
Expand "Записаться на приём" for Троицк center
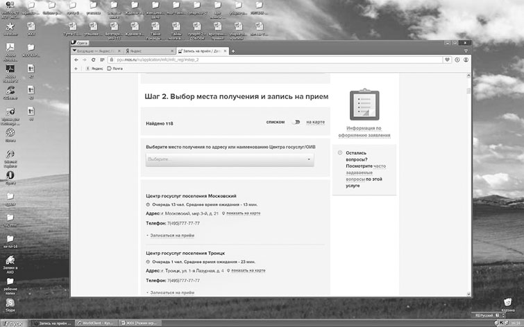tap(170, 293)
